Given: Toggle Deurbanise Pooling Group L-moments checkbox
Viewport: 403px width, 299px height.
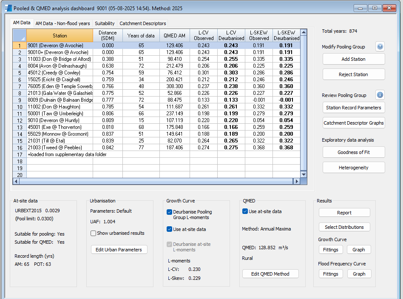Looking at the screenshot, I should (x=170, y=212).
